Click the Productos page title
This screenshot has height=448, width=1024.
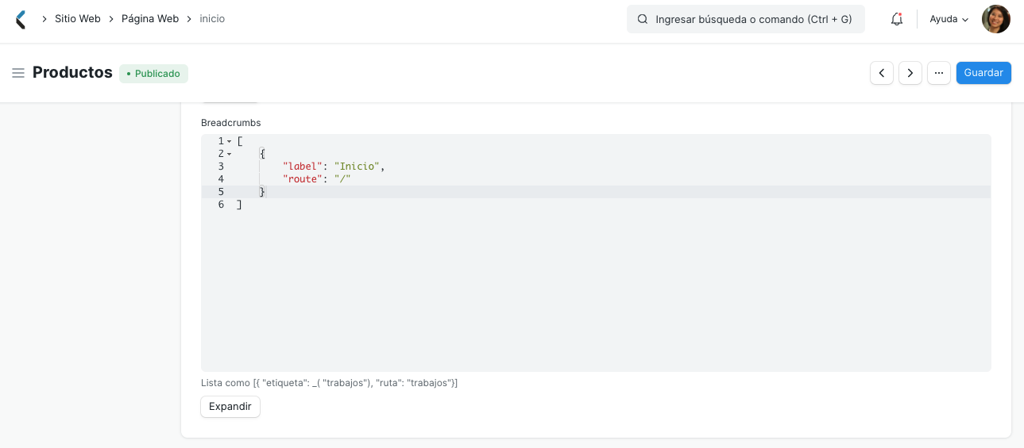coord(72,73)
